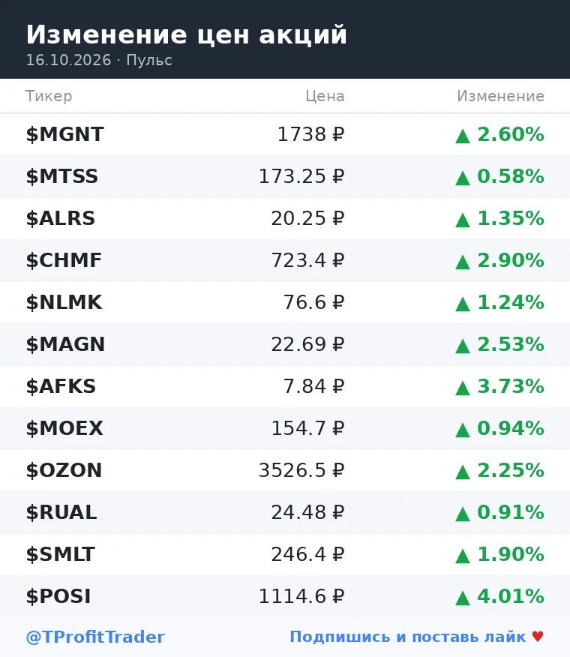Select the price 723.4 ₽
This screenshot has height=657, width=570.
point(308,260)
